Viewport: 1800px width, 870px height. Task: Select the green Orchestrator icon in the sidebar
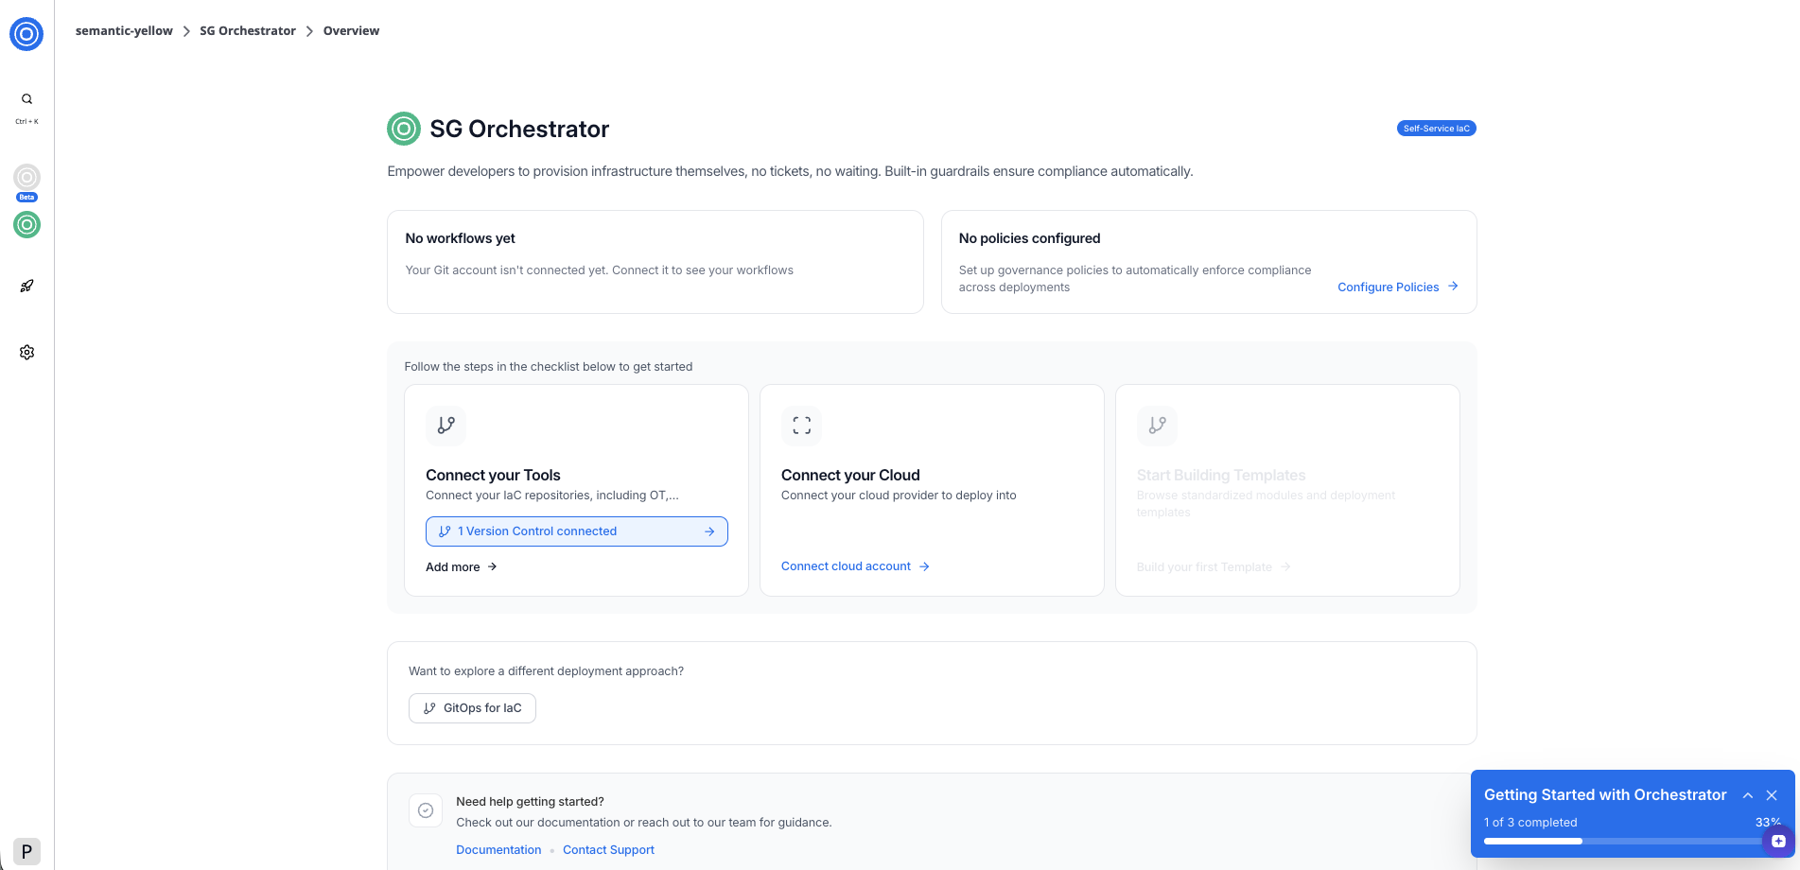[26, 225]
